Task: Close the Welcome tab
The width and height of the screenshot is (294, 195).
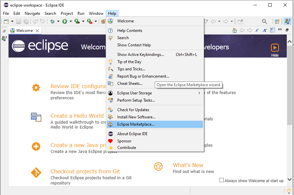Action: tap(37, 31)
